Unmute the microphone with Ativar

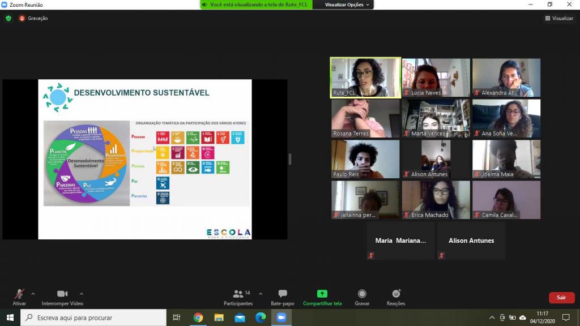pos(19,297)
